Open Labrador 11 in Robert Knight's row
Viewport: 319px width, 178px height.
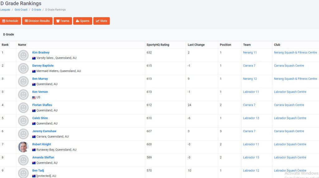click(251, 144)
